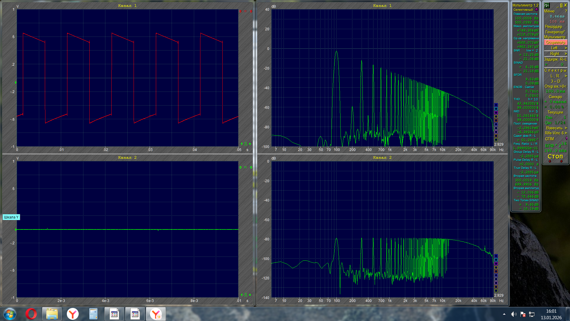Select the Осциллогр menu entry

click(555, 43)
